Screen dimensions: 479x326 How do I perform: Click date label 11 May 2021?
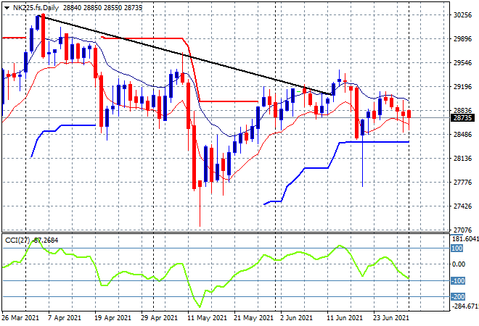coord(207,318)
